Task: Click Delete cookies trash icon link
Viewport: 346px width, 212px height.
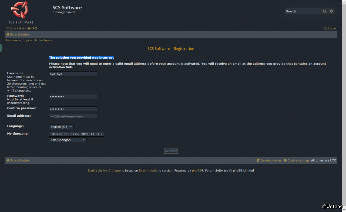Action: pos(269,160)
